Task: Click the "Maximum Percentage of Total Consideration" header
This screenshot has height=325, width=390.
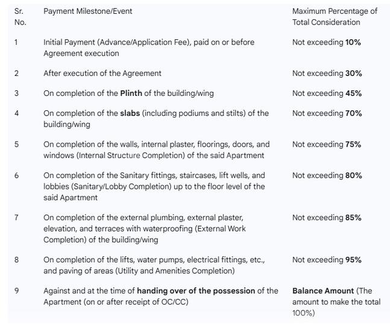Action: pyautogui.click(x=335, y=17)
